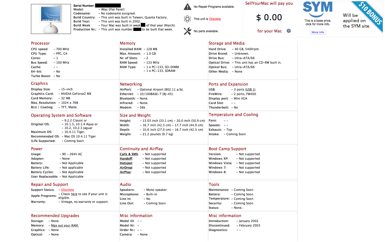
Task: Click Operating System and Software heading
Action: pos(61,116)
